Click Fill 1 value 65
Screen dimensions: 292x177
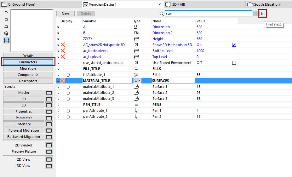pyautogui.click(x=198, y=75)
